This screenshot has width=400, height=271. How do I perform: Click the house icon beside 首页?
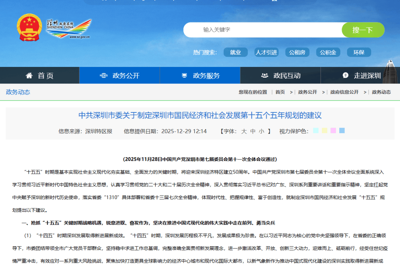click(x=29, y=75)
